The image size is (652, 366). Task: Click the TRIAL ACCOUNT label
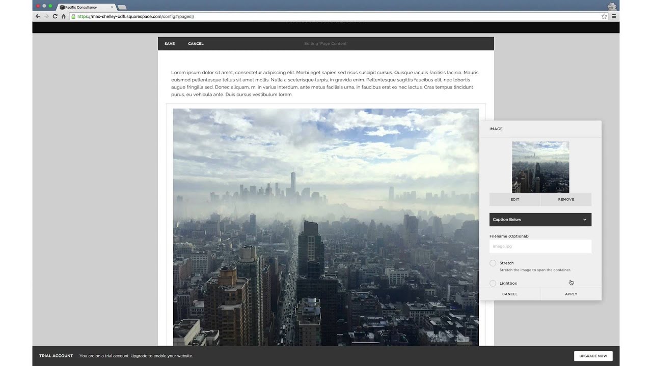pyautogui.click(x=56, y=356)
